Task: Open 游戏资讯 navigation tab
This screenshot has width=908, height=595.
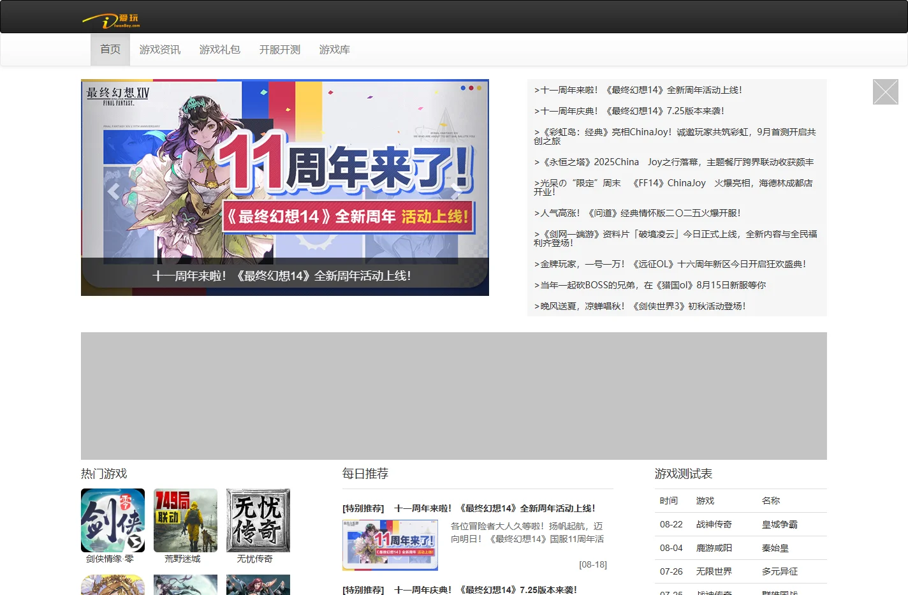Action: (160, 49)
